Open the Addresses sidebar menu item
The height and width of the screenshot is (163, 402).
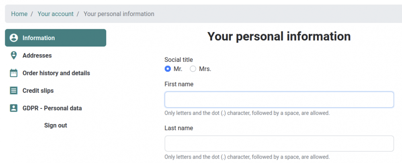tap(37, 55)
